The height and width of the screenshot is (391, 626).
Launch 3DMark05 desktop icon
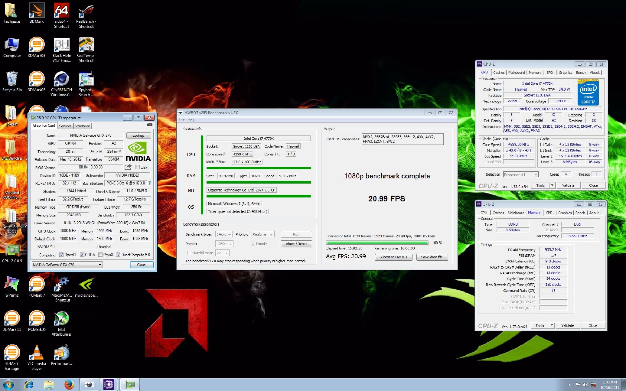[37, 82]
